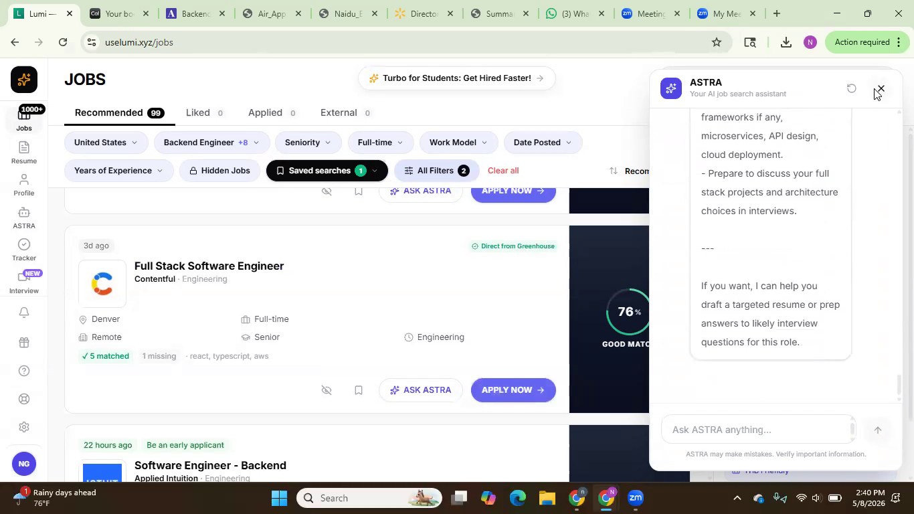Image resolution: width=914 pixels, height=514 pixels.
Task: Open browser downloads icon
Action: click(786, 42)
